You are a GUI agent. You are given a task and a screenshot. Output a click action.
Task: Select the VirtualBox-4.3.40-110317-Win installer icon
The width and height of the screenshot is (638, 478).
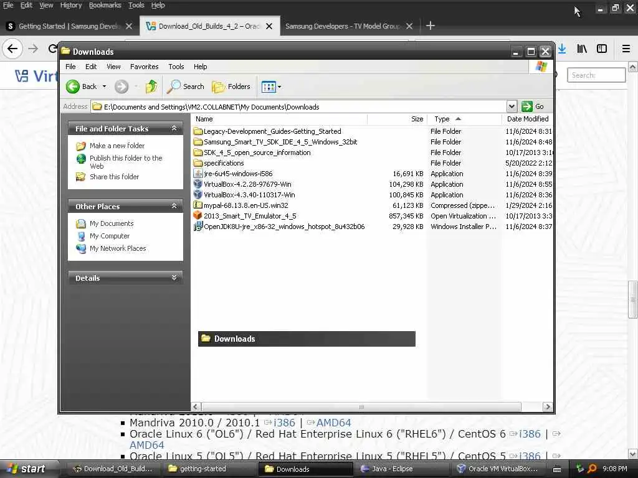pyautogui.click(x=198, y=194)
